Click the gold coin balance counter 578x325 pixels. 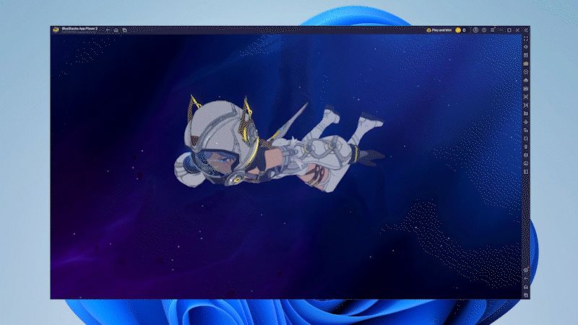(461, 30)
